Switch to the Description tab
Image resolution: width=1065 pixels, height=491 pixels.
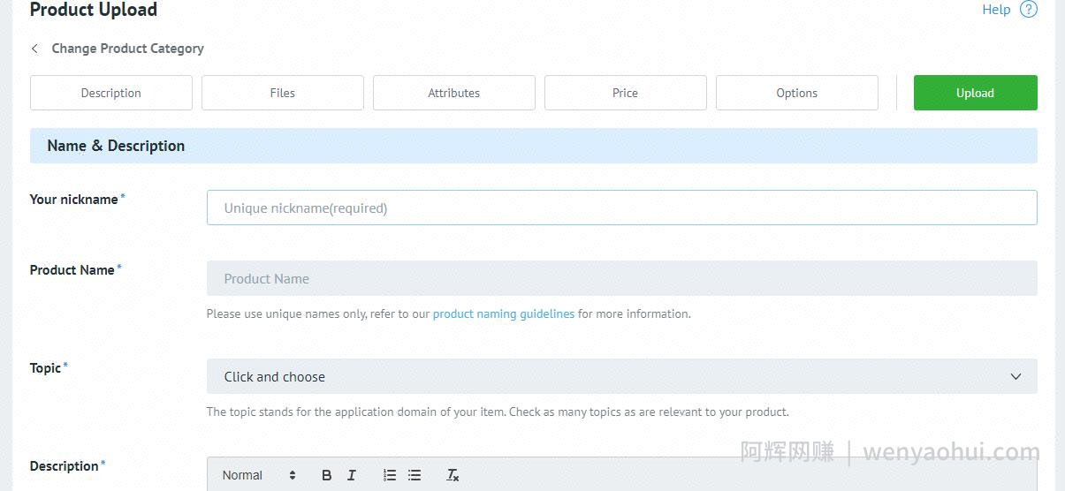(x=111, y=93)
